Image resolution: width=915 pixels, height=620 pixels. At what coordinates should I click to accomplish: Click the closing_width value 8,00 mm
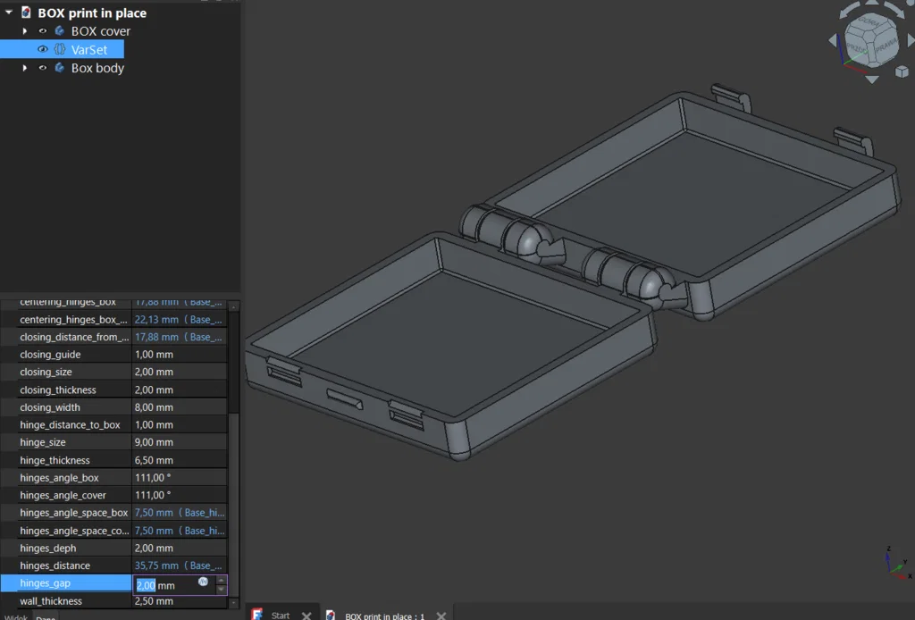(154, 407)
